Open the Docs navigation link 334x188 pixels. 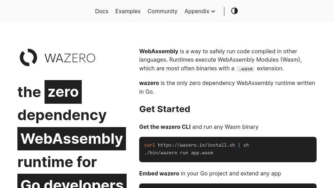[x=102, y=11]
